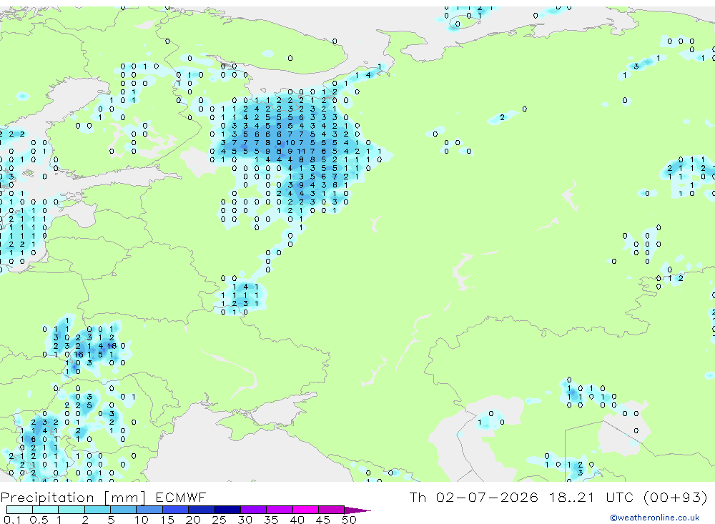Choose the 35–40 mm violet legend swatch
This screenshot has width=715, height=524.
click(280, 510)
